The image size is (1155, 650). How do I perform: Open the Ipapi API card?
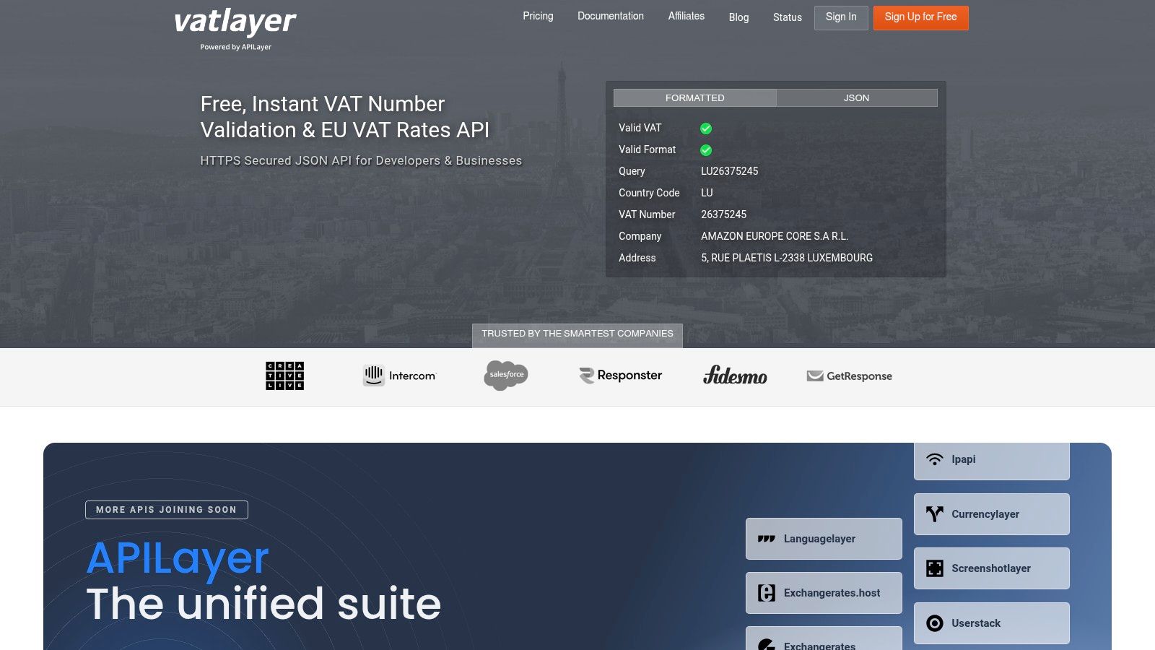point(992,461)
